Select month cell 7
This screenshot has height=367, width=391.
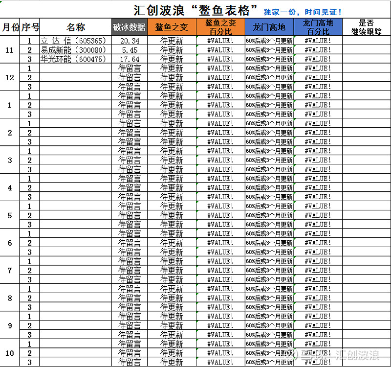[10, 270]
